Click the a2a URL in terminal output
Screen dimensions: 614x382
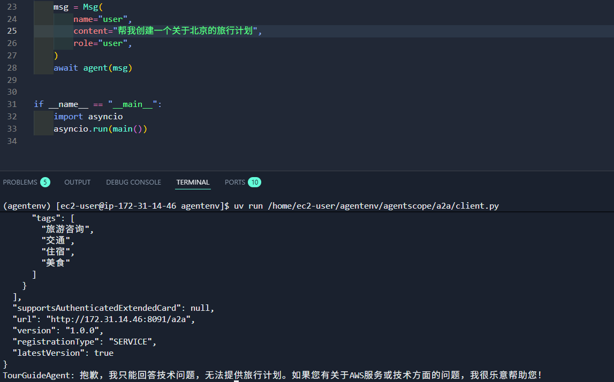pos(120,319)
